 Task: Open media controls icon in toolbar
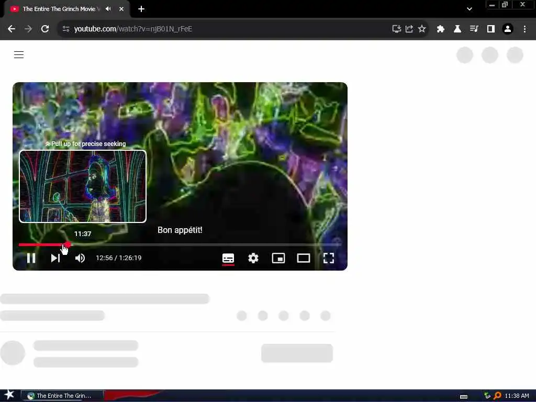click(474, 29)
